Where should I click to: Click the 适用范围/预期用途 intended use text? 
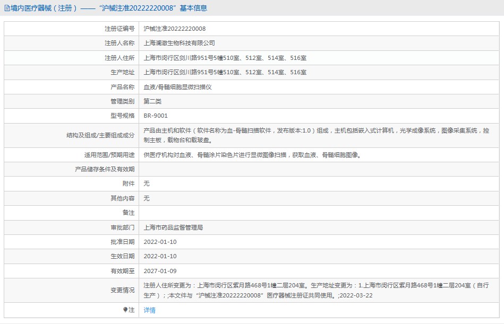[x=256, y=155]
